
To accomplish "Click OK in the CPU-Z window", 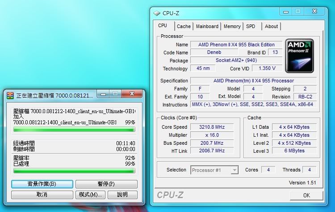I will [306, 196].
